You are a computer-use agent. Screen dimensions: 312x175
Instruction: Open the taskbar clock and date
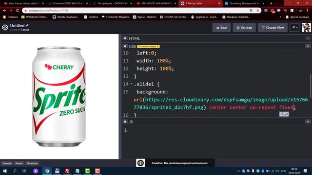294,171
